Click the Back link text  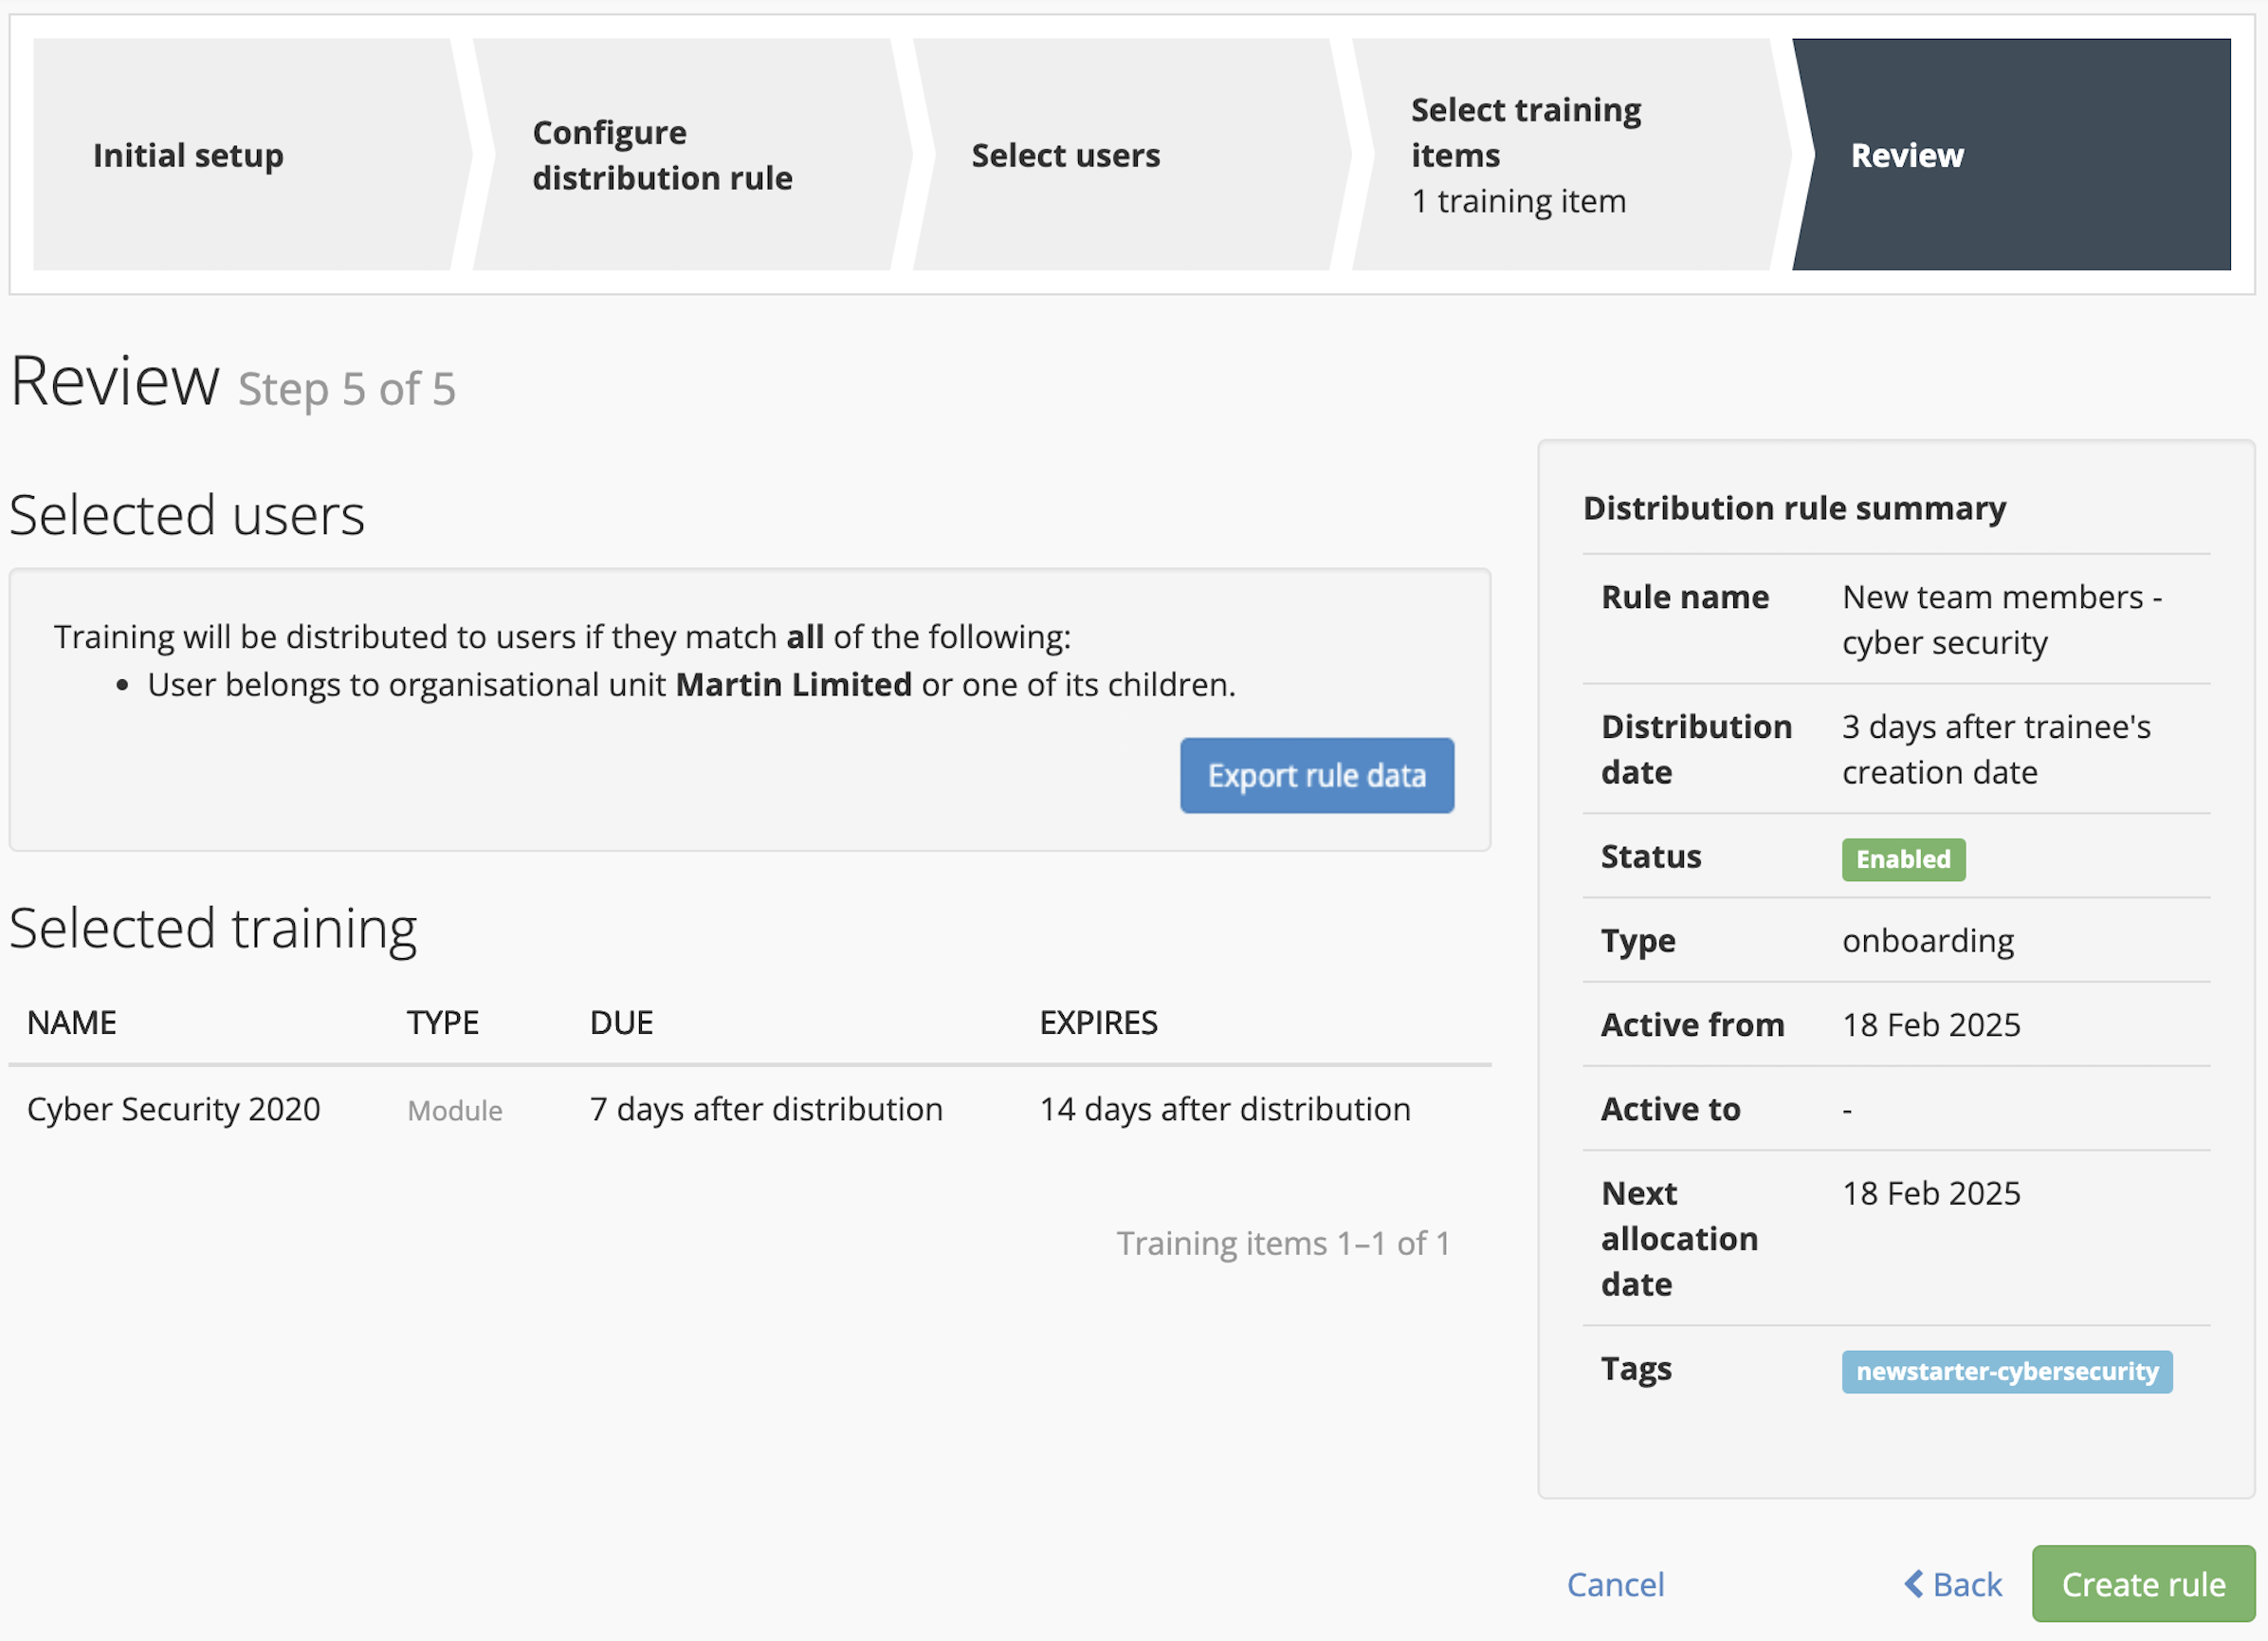pyautogui.click(x=1967, y=1585)
